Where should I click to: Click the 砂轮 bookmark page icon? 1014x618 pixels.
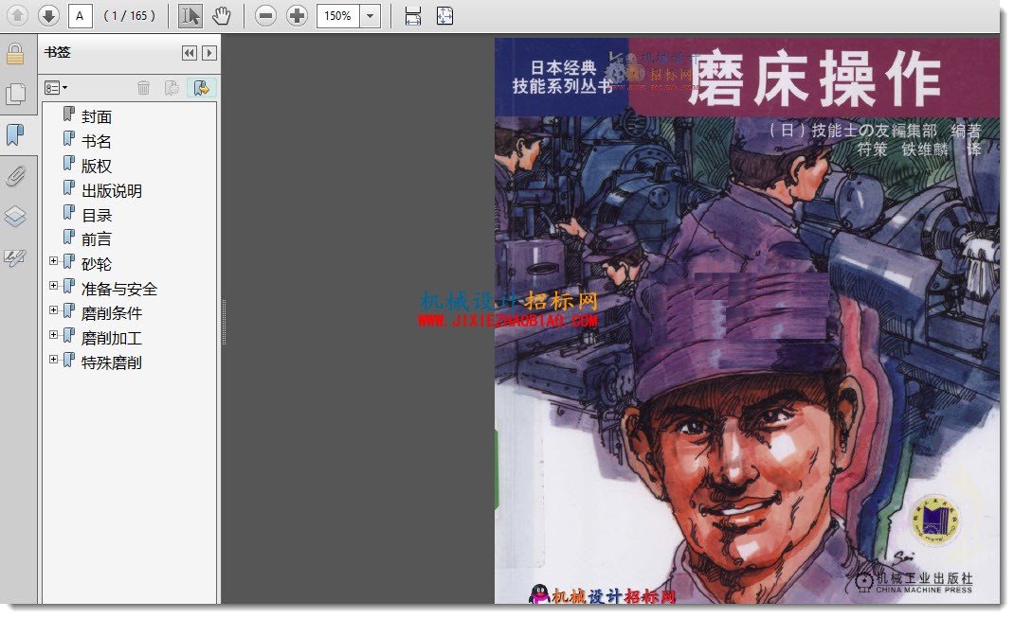tap(69, 261)
